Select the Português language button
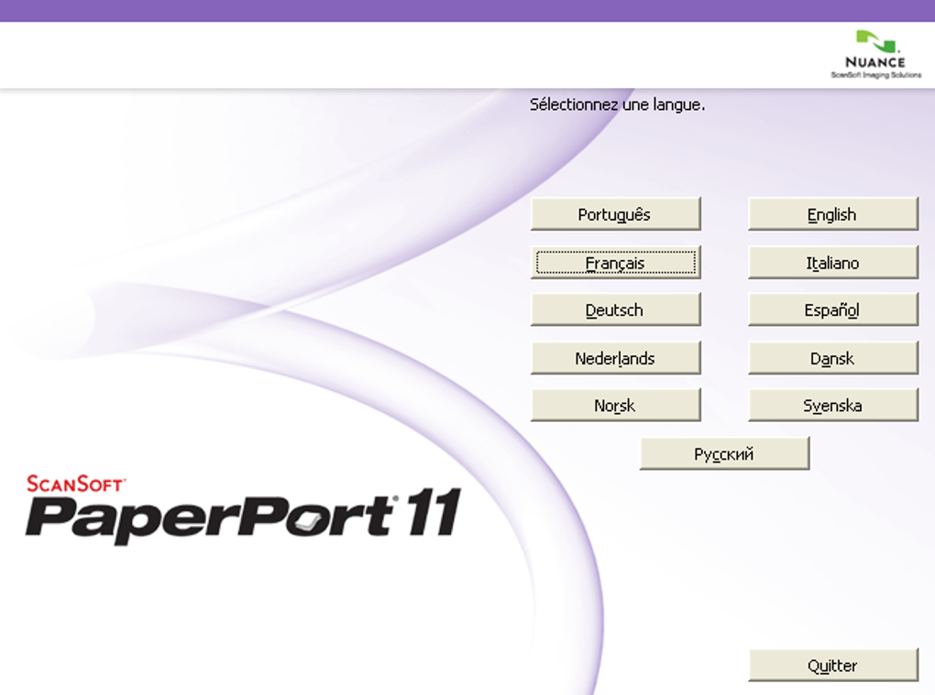This screenshot has height=695, width=935. (615, 213)
